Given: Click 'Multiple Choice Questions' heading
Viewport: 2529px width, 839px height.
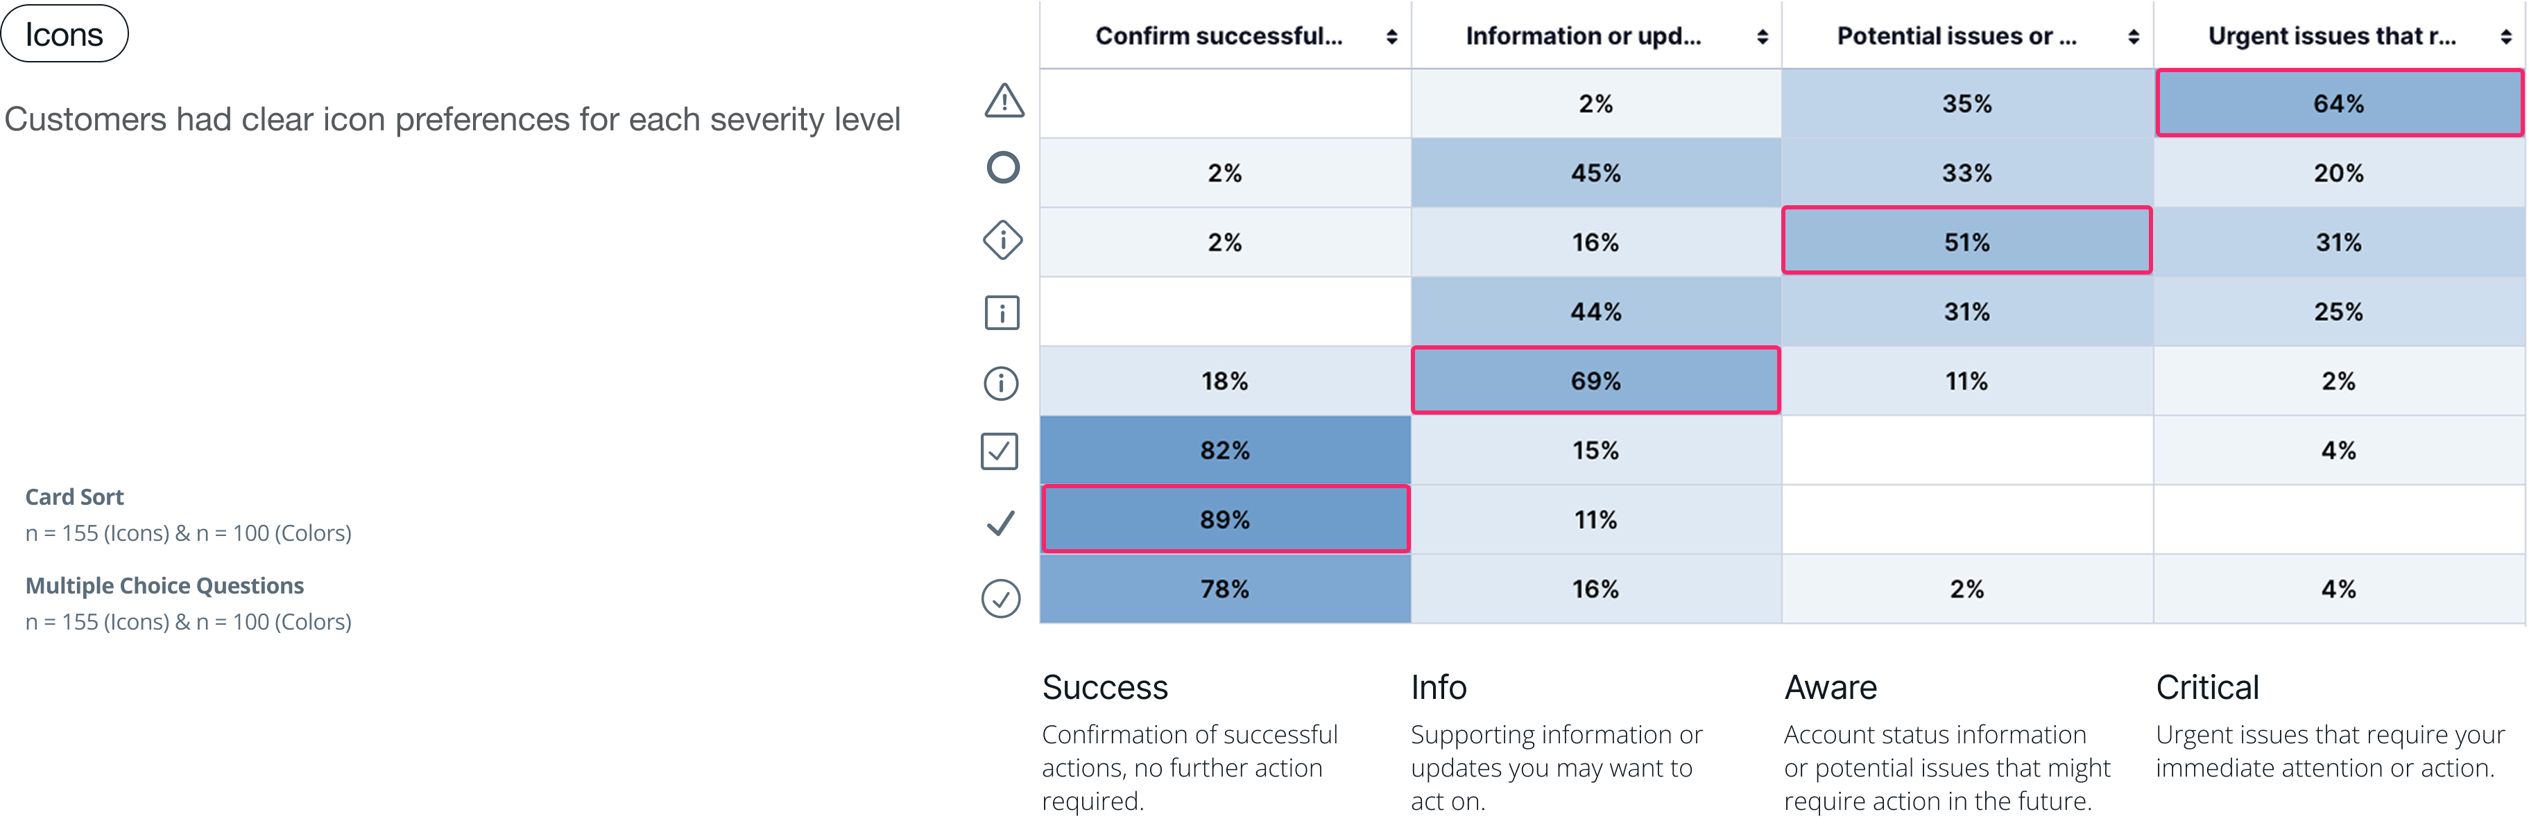Looking at the screenshot, I should [164, 586].
